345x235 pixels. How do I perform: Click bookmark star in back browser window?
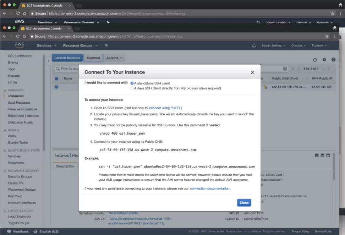pyautogui.click(x=333, y=13)
